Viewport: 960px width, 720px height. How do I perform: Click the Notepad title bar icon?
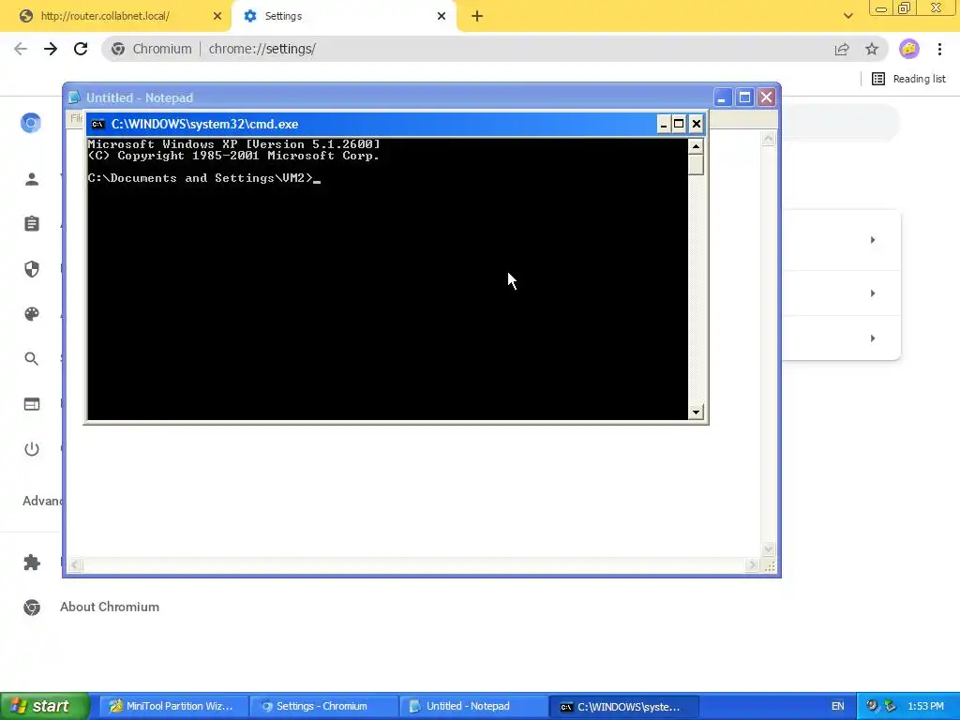(74, 97)
